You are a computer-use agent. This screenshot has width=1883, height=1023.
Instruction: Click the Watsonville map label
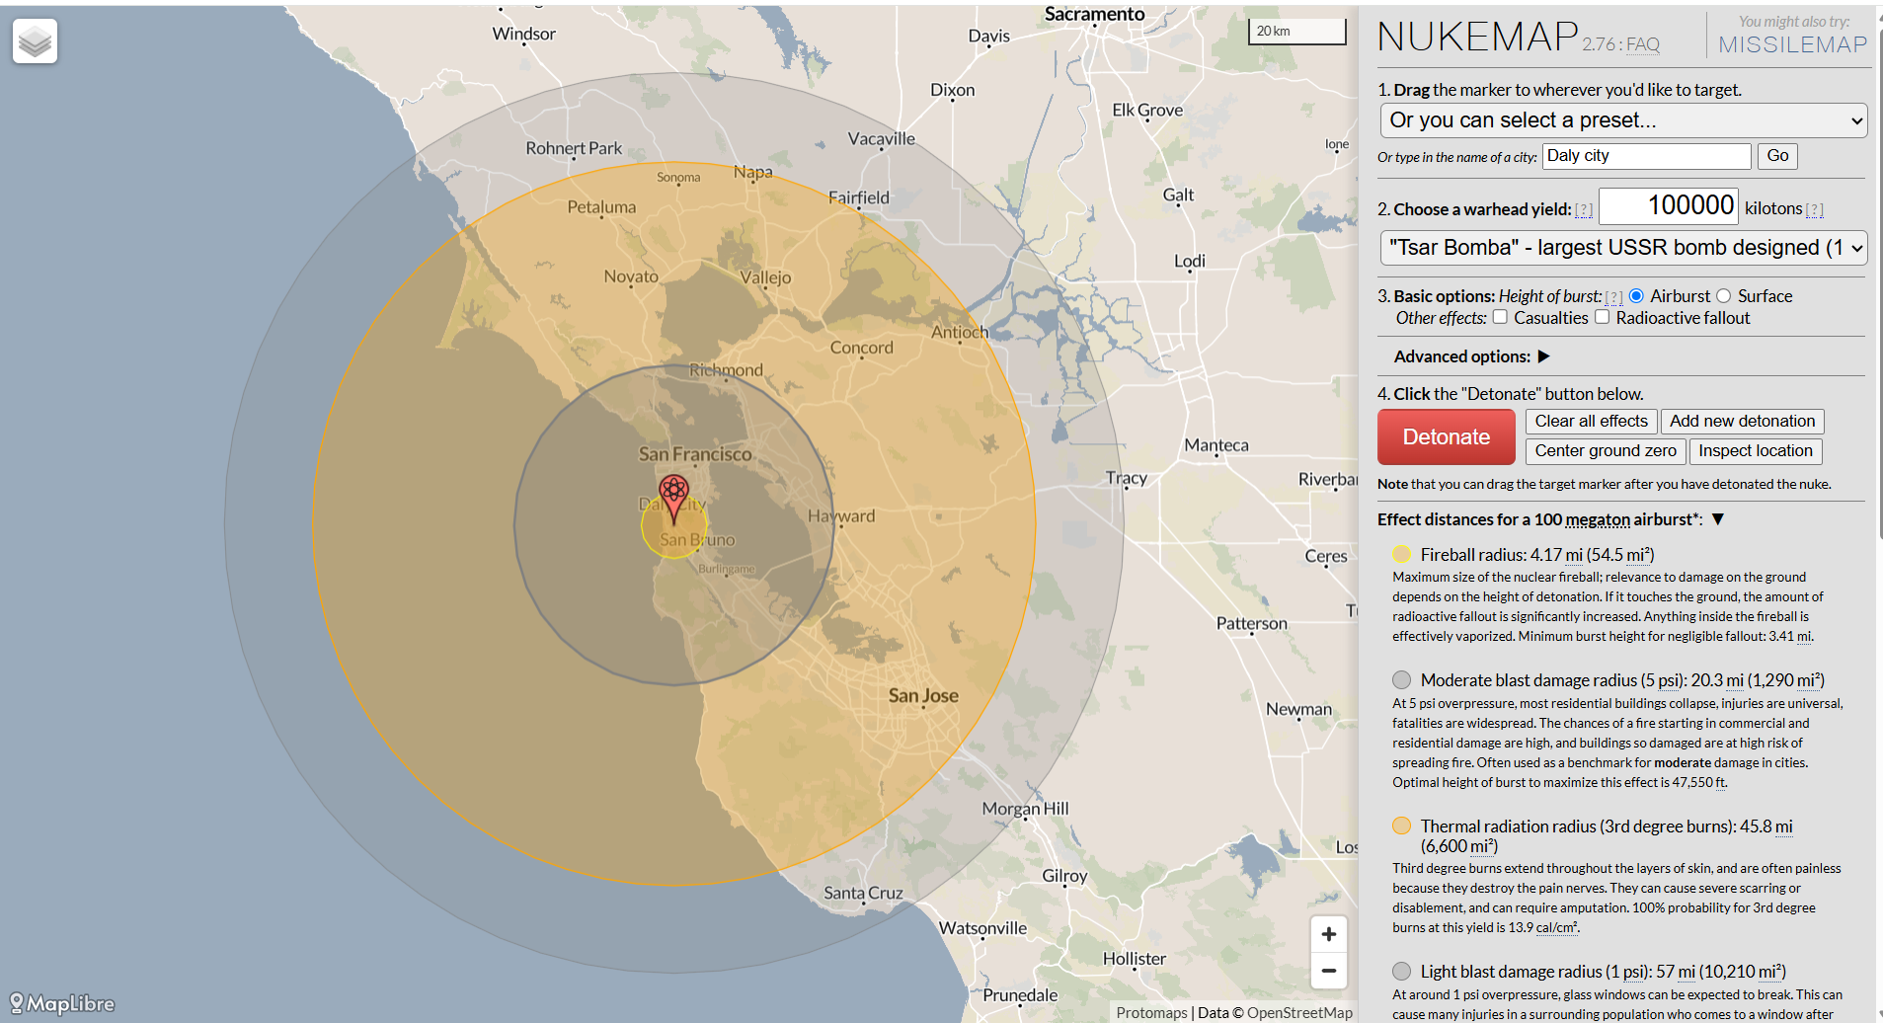[x=982, y=928]
